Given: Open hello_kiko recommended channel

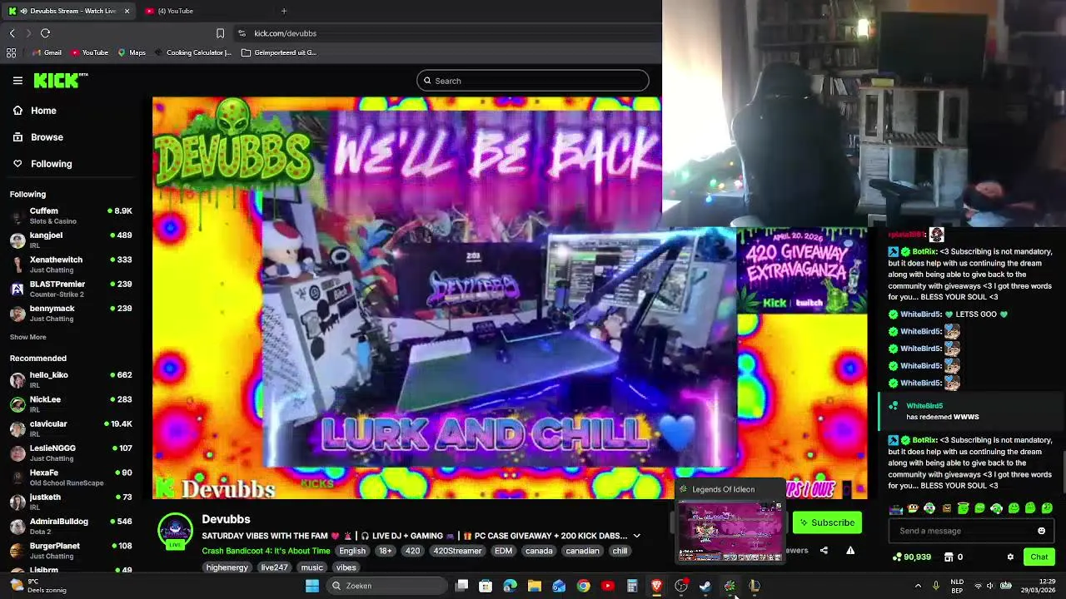Looking at the screenshot, I should pyautogui.click(x=71, y=379).
